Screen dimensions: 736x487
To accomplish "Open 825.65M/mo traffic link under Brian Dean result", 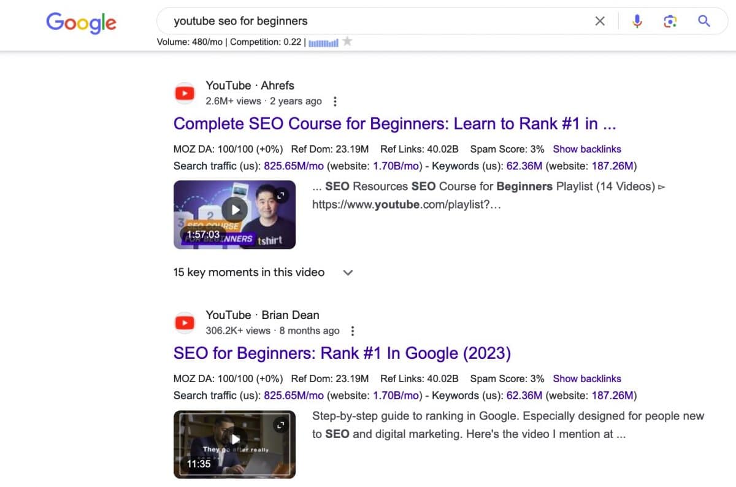I will (x=294, y=395).
